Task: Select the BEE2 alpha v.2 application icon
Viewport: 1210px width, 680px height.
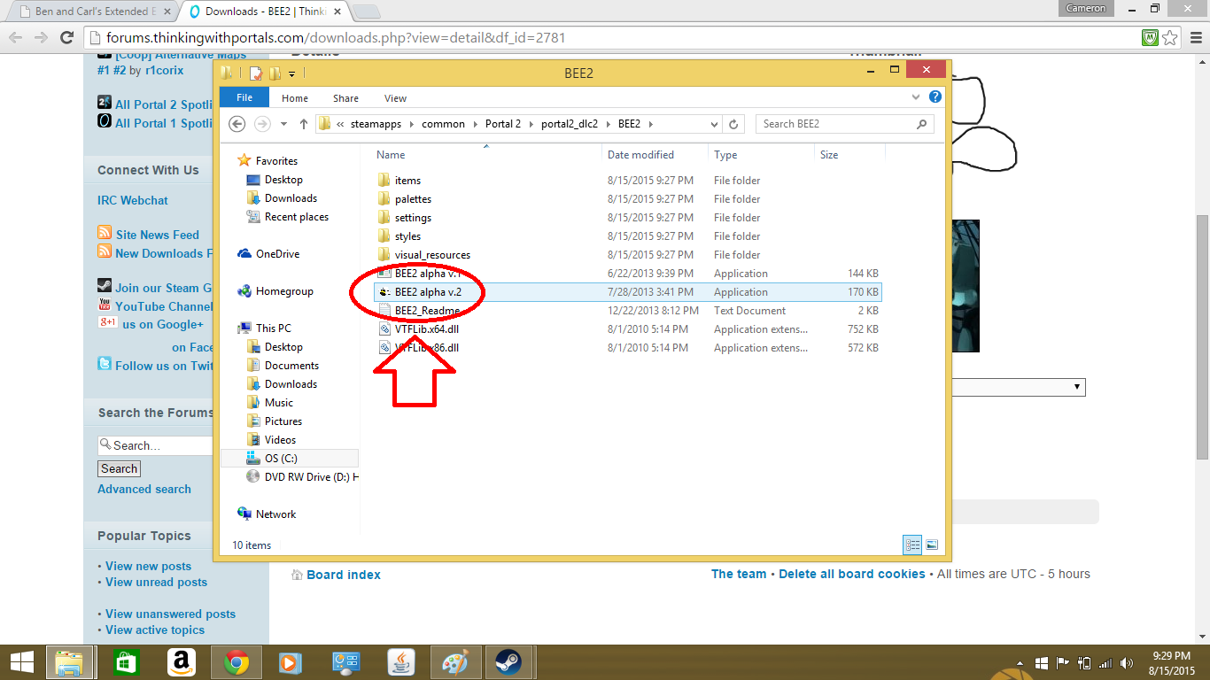Action: pos(384,292)
